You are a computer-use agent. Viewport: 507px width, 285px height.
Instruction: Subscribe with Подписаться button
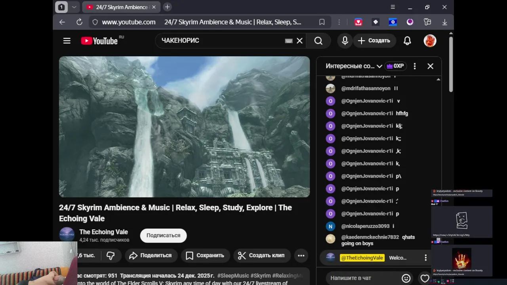(x=163, y=236)
